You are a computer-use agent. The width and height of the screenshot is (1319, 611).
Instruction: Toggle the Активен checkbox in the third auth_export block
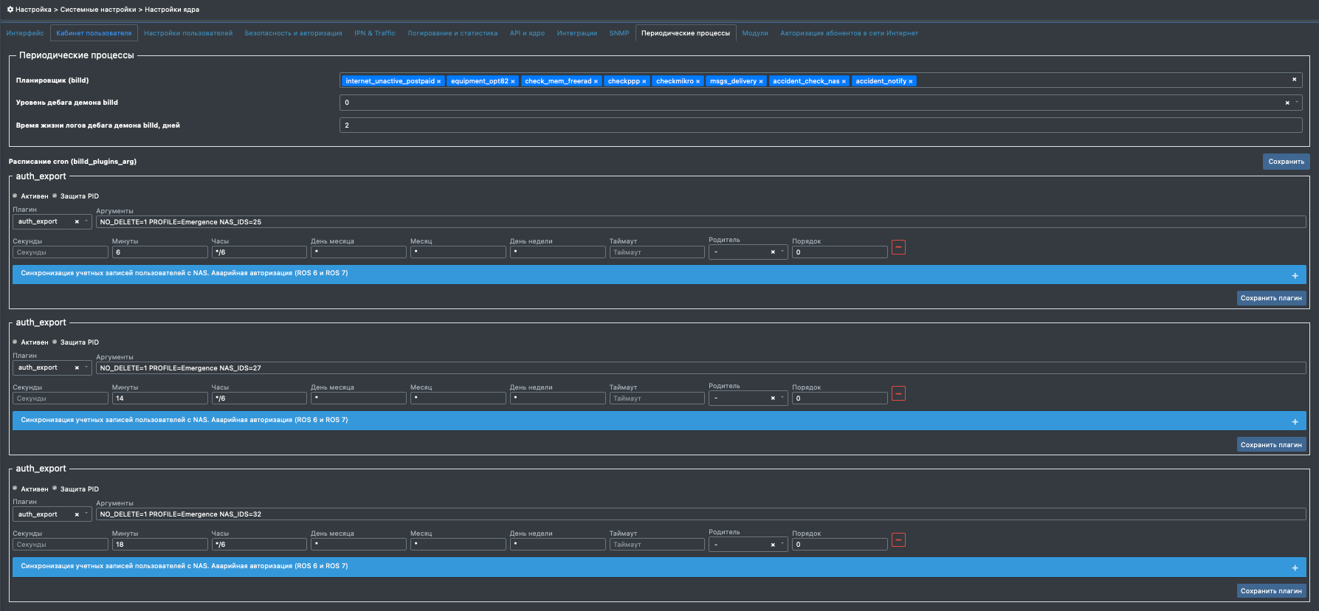pos(16,489)
